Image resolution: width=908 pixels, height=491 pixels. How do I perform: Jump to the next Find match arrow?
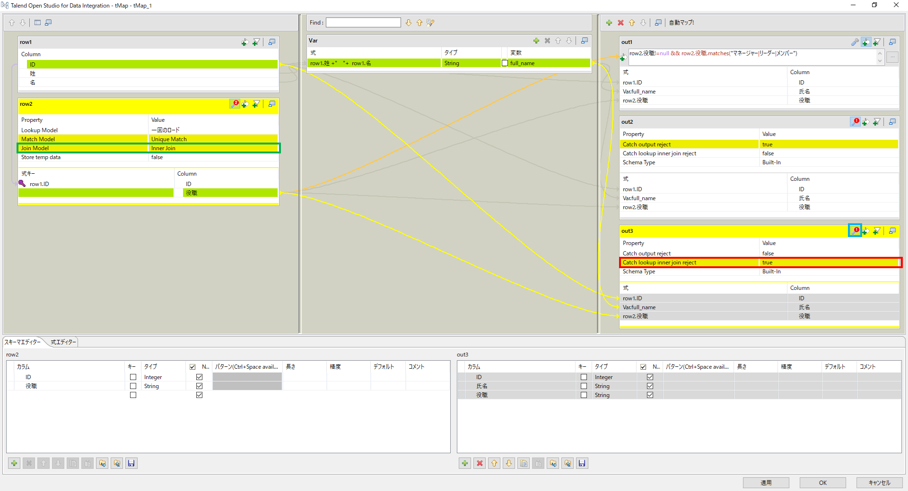coord(409,23)
